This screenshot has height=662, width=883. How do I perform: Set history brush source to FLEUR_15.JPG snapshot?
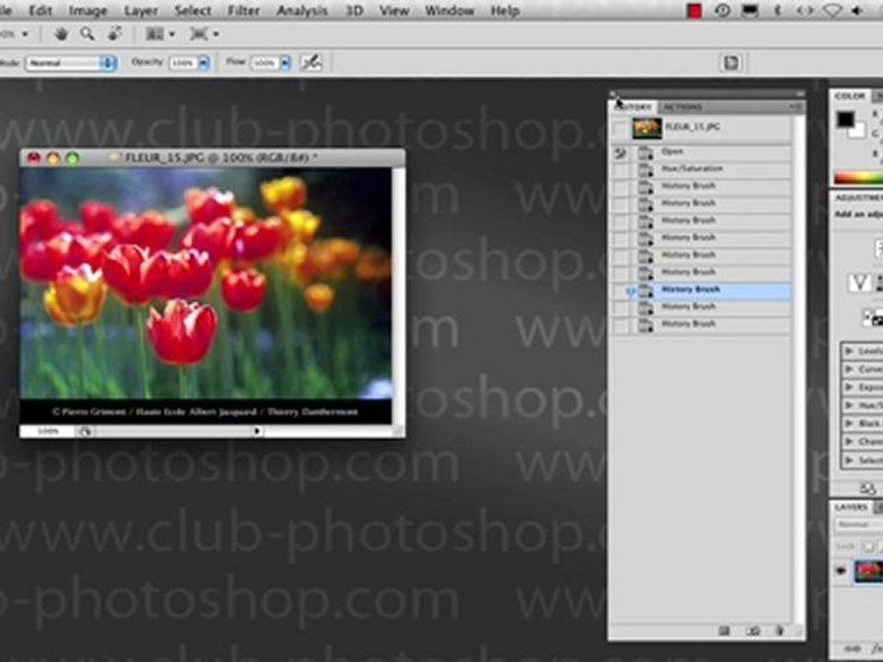click(620, 129)
